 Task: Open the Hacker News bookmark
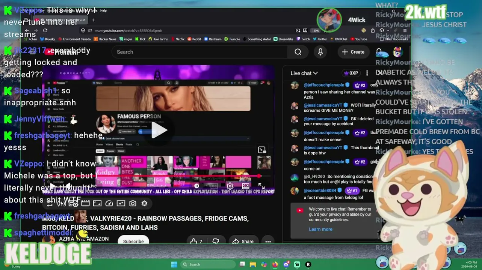click(x=105, y=39)
